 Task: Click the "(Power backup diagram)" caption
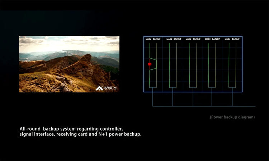point(232,117)
